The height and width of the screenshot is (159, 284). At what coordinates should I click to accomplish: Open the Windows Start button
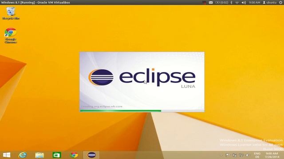pos(7,155)
